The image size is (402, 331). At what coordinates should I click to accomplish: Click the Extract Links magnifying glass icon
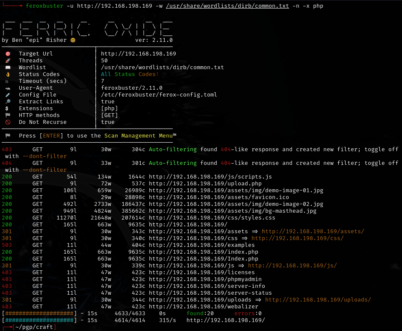click(8, 101)
